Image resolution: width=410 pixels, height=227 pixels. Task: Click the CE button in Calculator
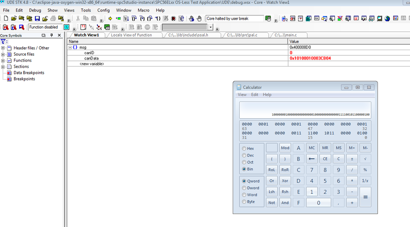[x=325, y=159]
